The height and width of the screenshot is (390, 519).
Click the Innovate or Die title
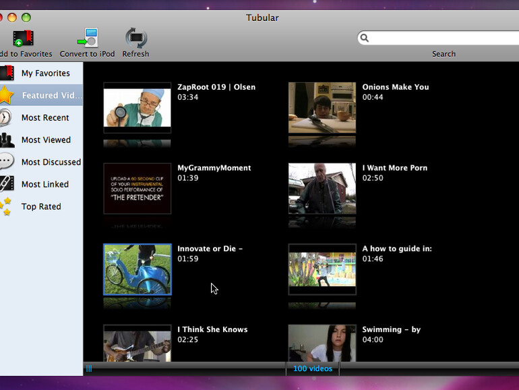click(x=210, y=249)
